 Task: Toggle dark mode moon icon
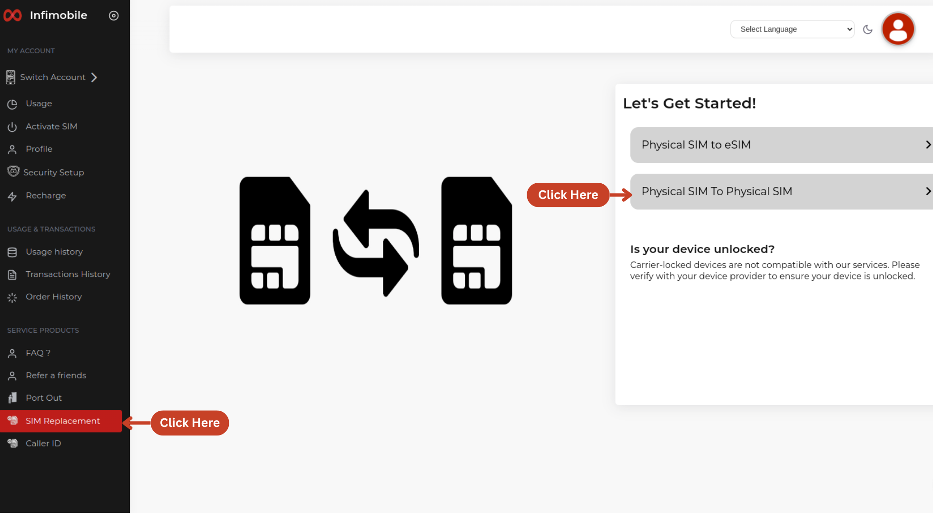coord(867,30)
